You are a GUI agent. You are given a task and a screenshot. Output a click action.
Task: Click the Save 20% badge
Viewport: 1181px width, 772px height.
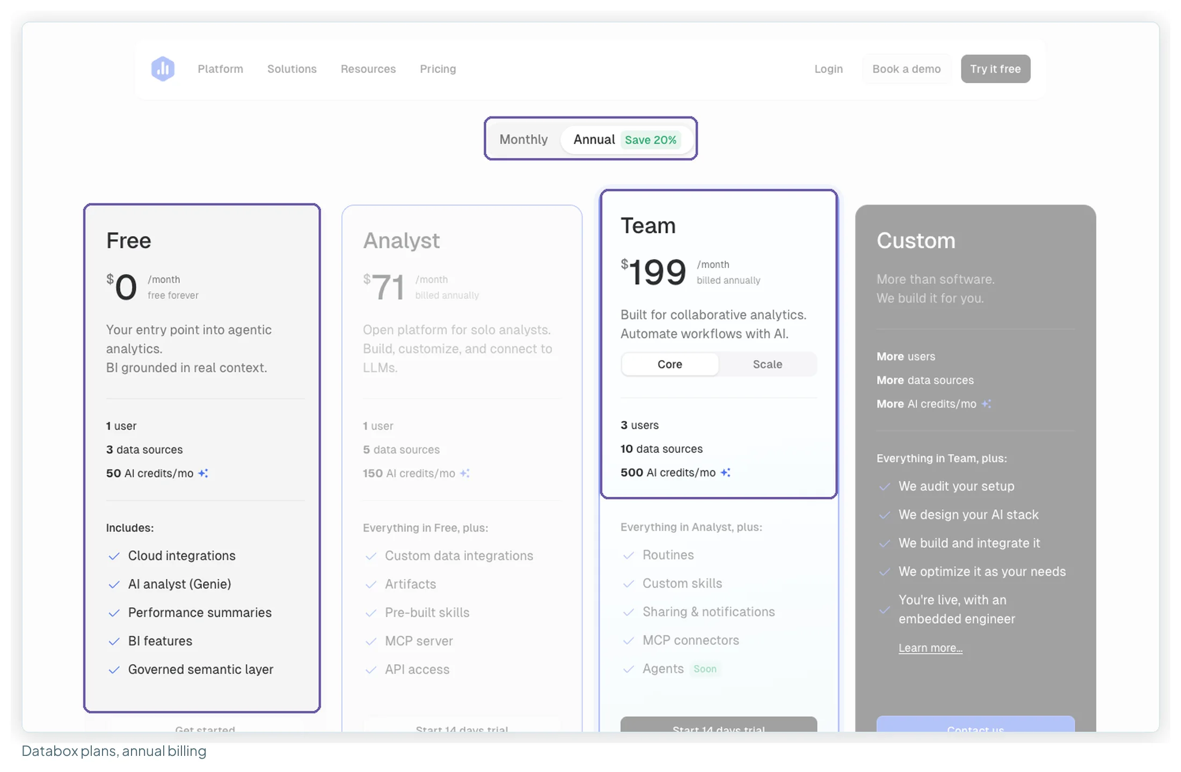pos(650,139)
